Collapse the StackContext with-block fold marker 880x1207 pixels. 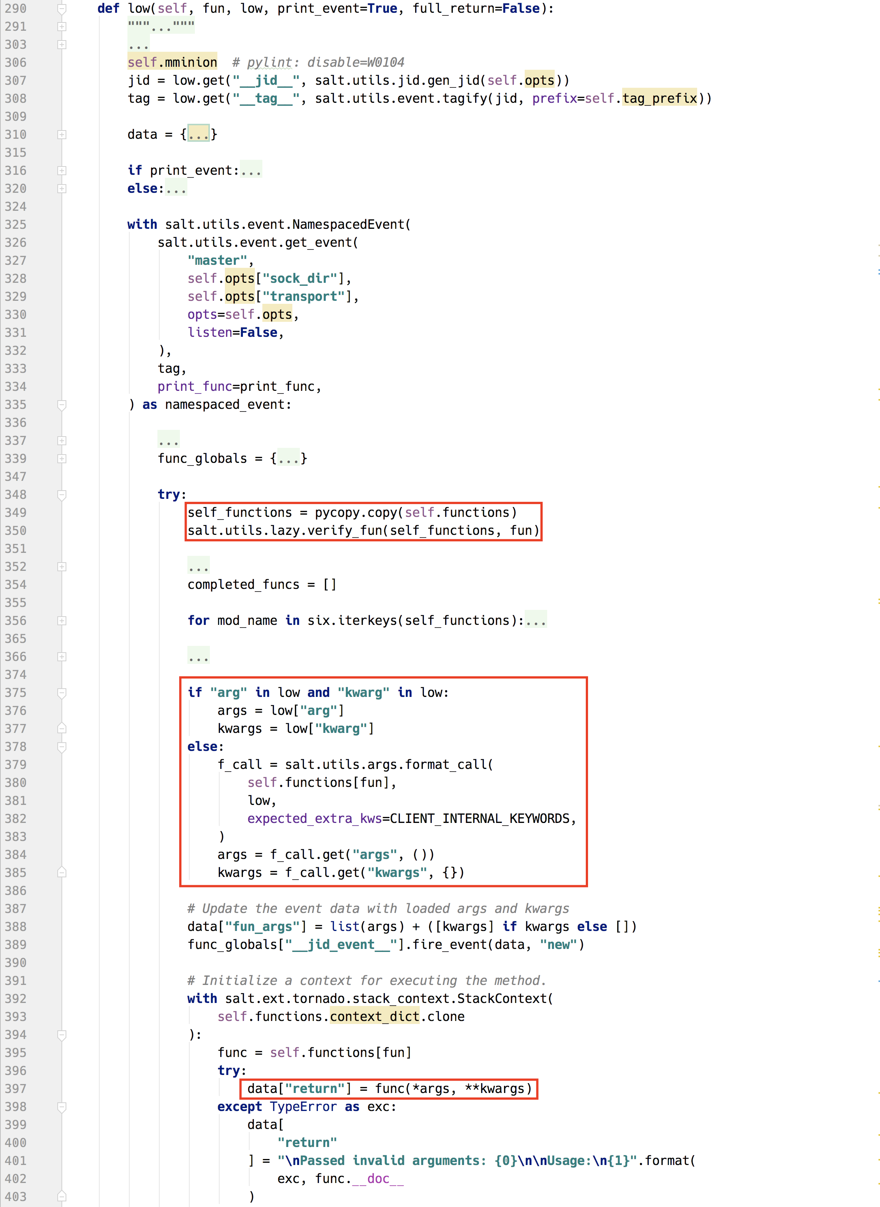[61, 1034]
